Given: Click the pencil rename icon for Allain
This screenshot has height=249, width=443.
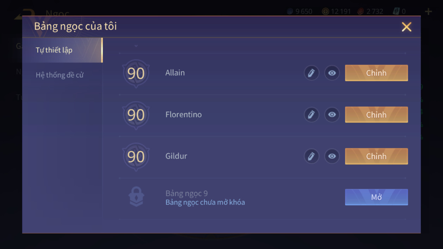Looking at the screenshot, I should point(311,73).
